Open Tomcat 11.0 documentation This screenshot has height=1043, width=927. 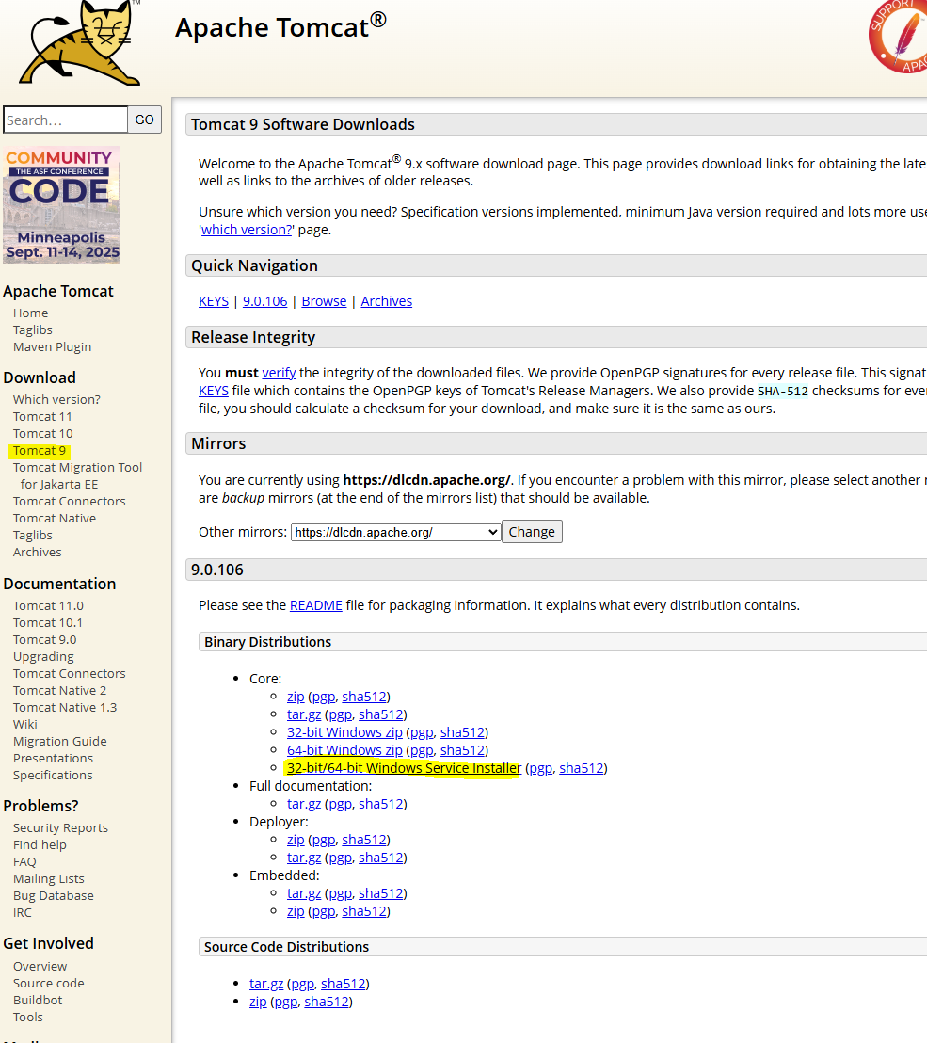[x=48, y=605]
